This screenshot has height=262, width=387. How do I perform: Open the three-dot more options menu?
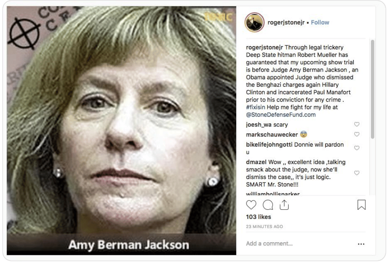tap(361, 244)
